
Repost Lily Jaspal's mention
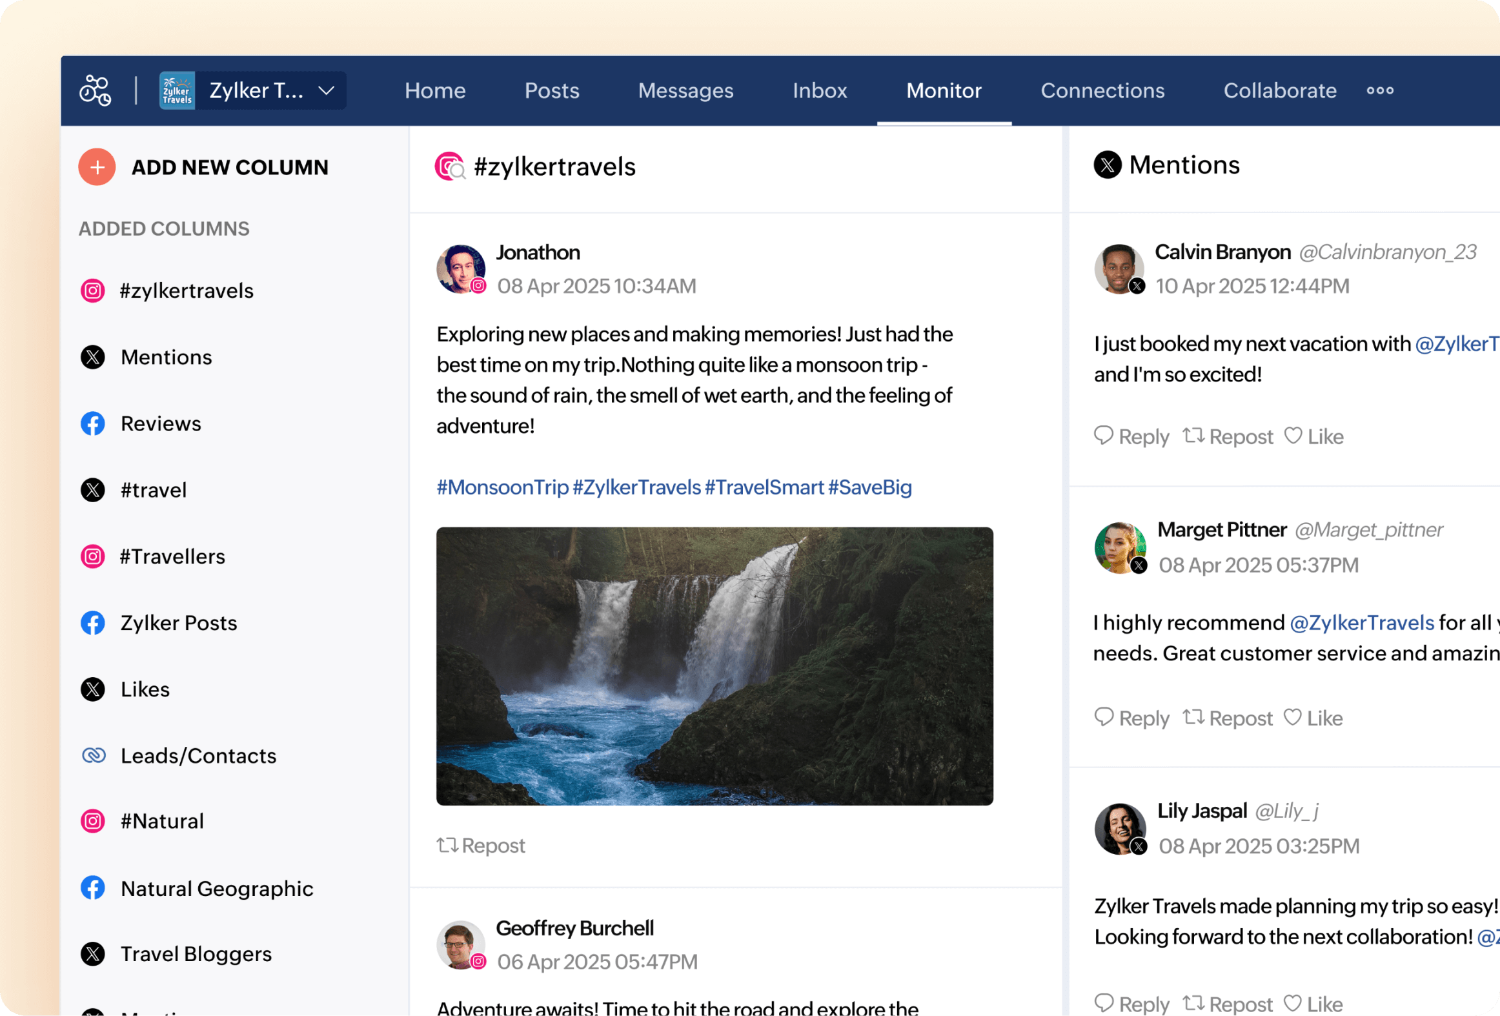pyautogui.click(x=1227, y=1004)
